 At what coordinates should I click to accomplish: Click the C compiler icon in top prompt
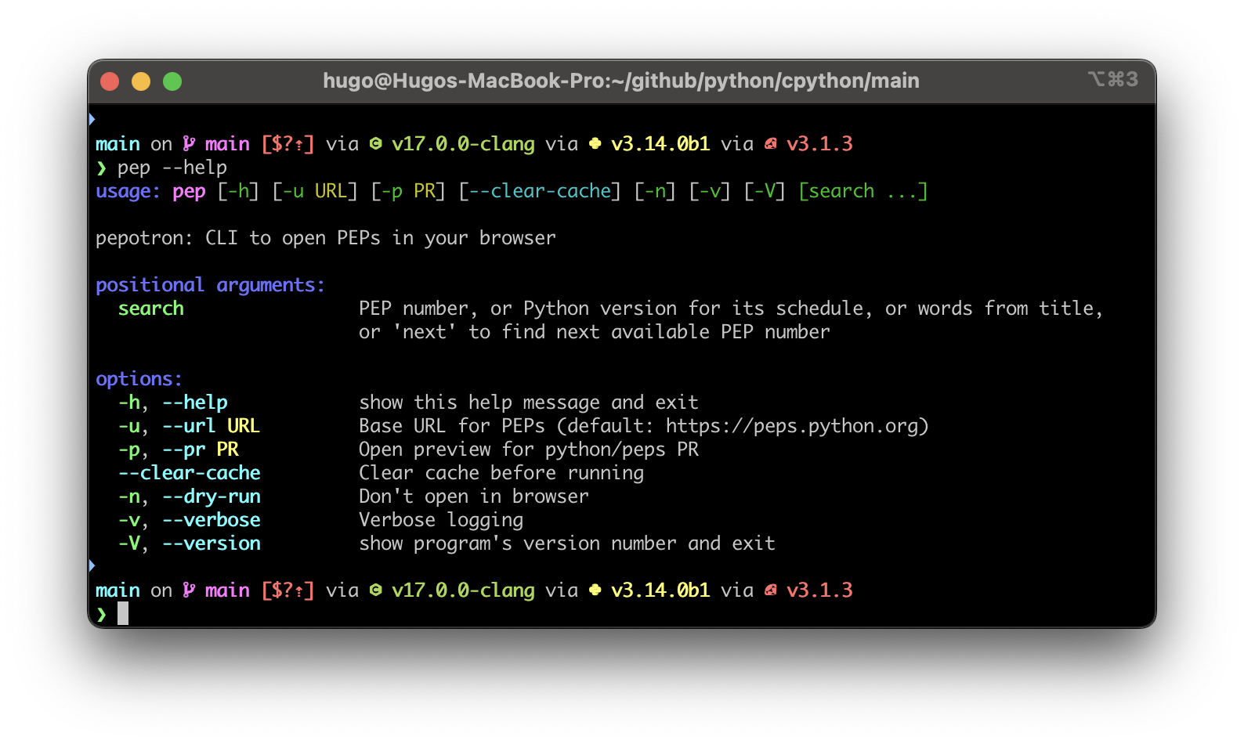[376, 143]
